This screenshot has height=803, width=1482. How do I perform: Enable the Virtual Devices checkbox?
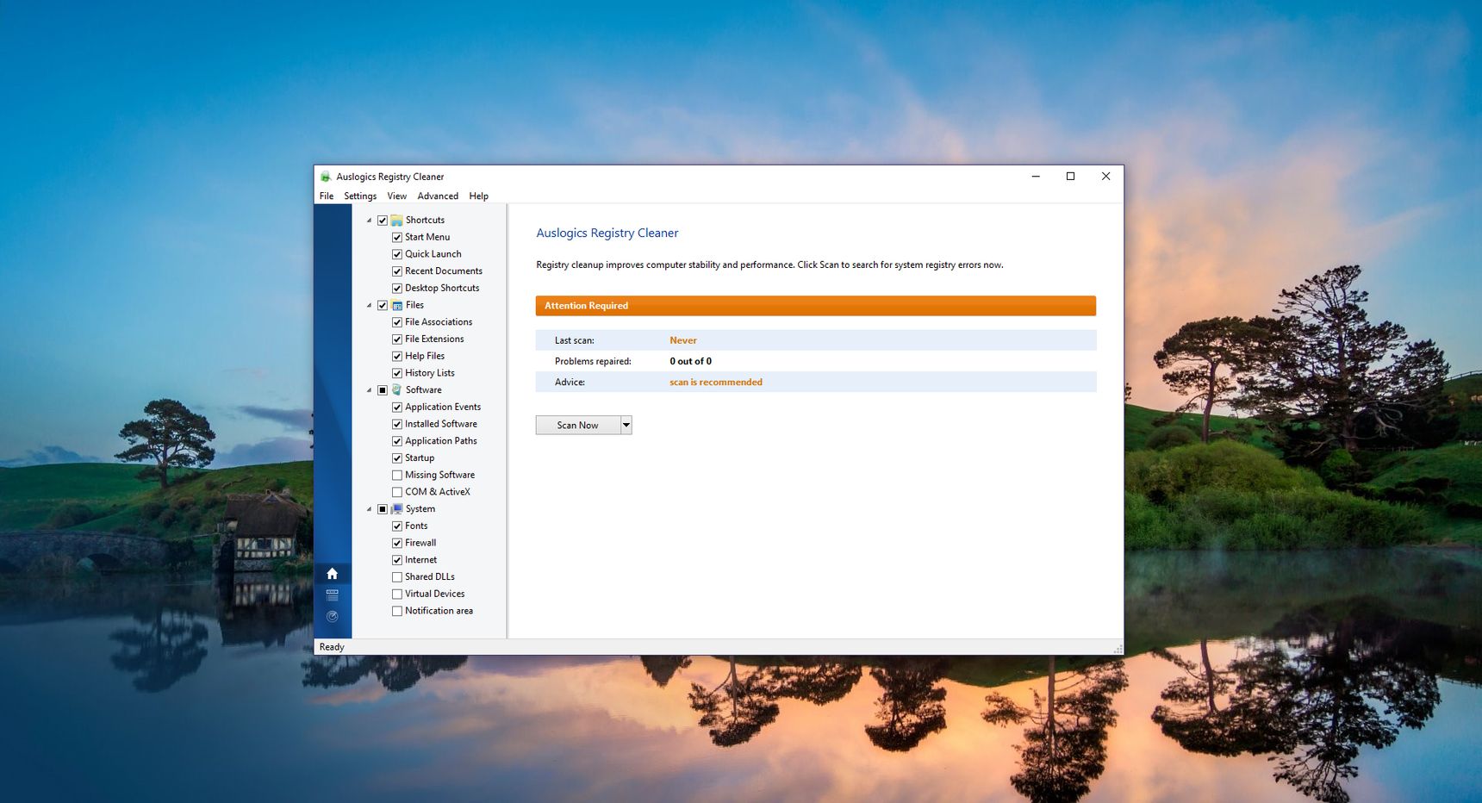397,594
